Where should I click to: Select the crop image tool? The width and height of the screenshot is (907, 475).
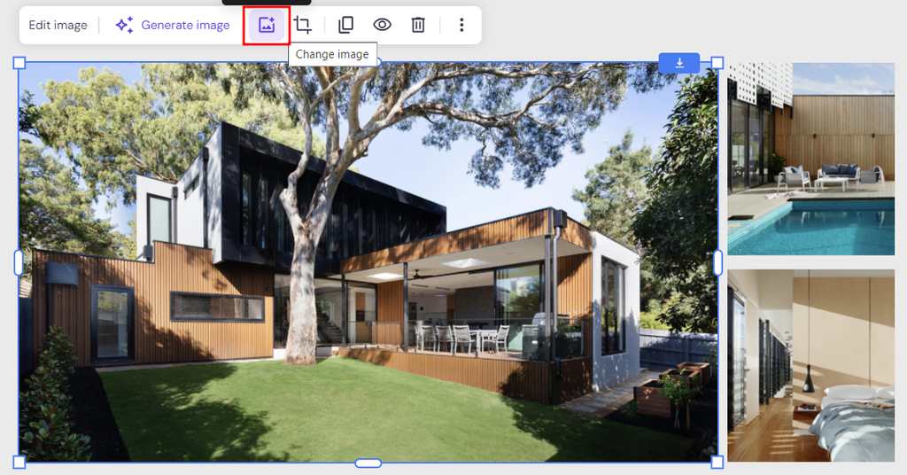[303, 25]
